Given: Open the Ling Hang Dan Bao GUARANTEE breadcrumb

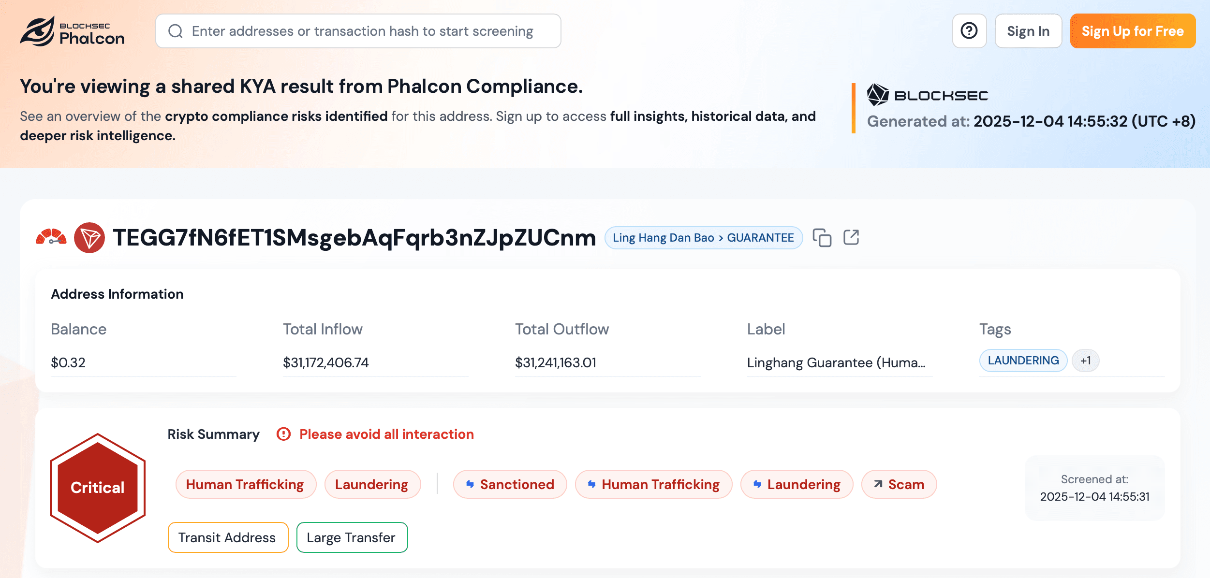Looking at the screenshot, I should click(x=703, y=238).
